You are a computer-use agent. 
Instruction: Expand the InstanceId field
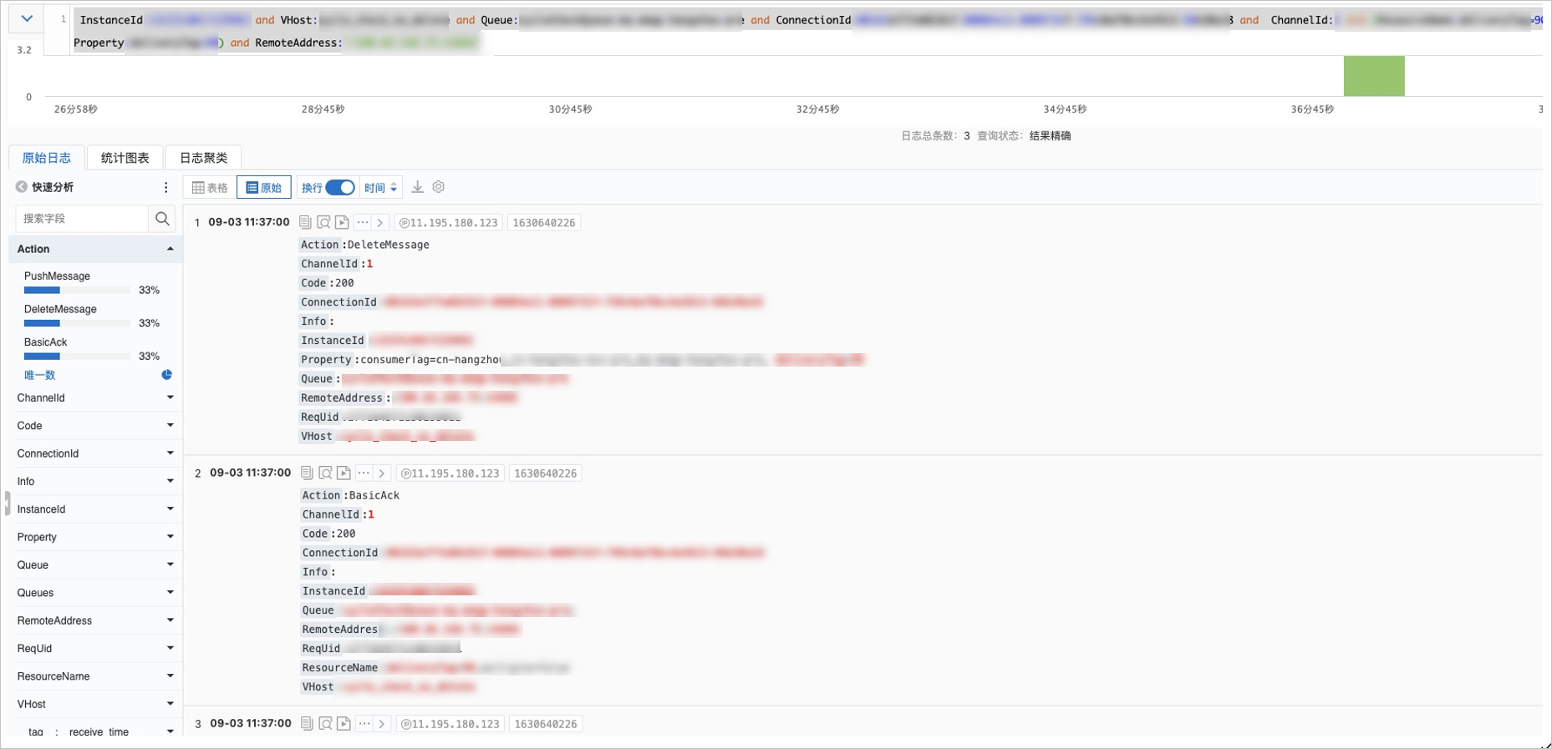170,509
